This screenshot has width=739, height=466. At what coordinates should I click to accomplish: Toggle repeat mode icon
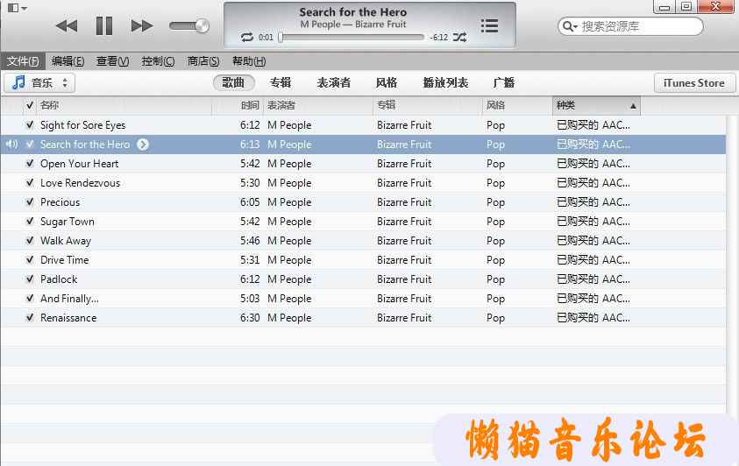coord(247,37)
